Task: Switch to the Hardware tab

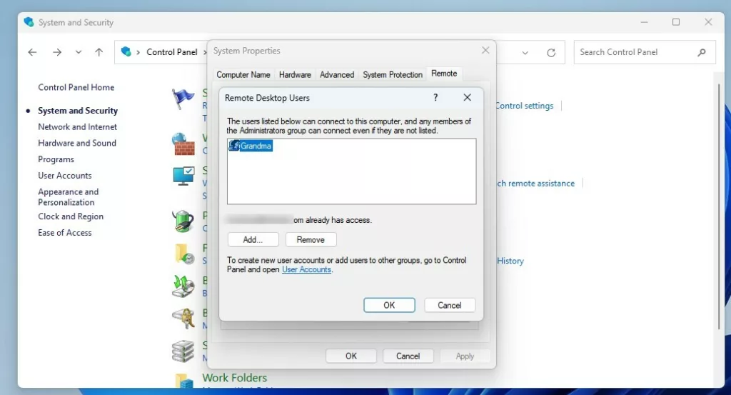Action: [295, 74]
